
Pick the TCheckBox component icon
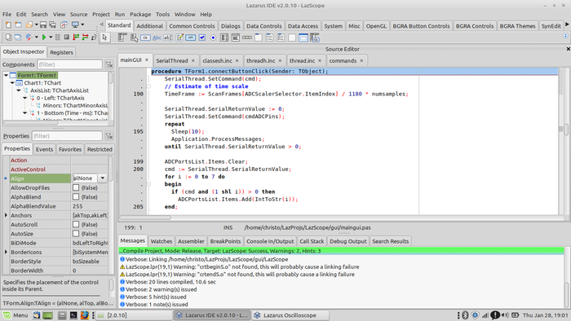[x=202, y=37]
